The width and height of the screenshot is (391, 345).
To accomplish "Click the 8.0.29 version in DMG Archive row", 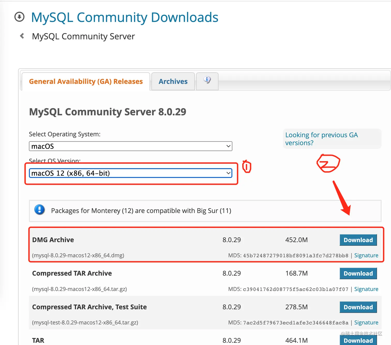I will click(232, 240).
